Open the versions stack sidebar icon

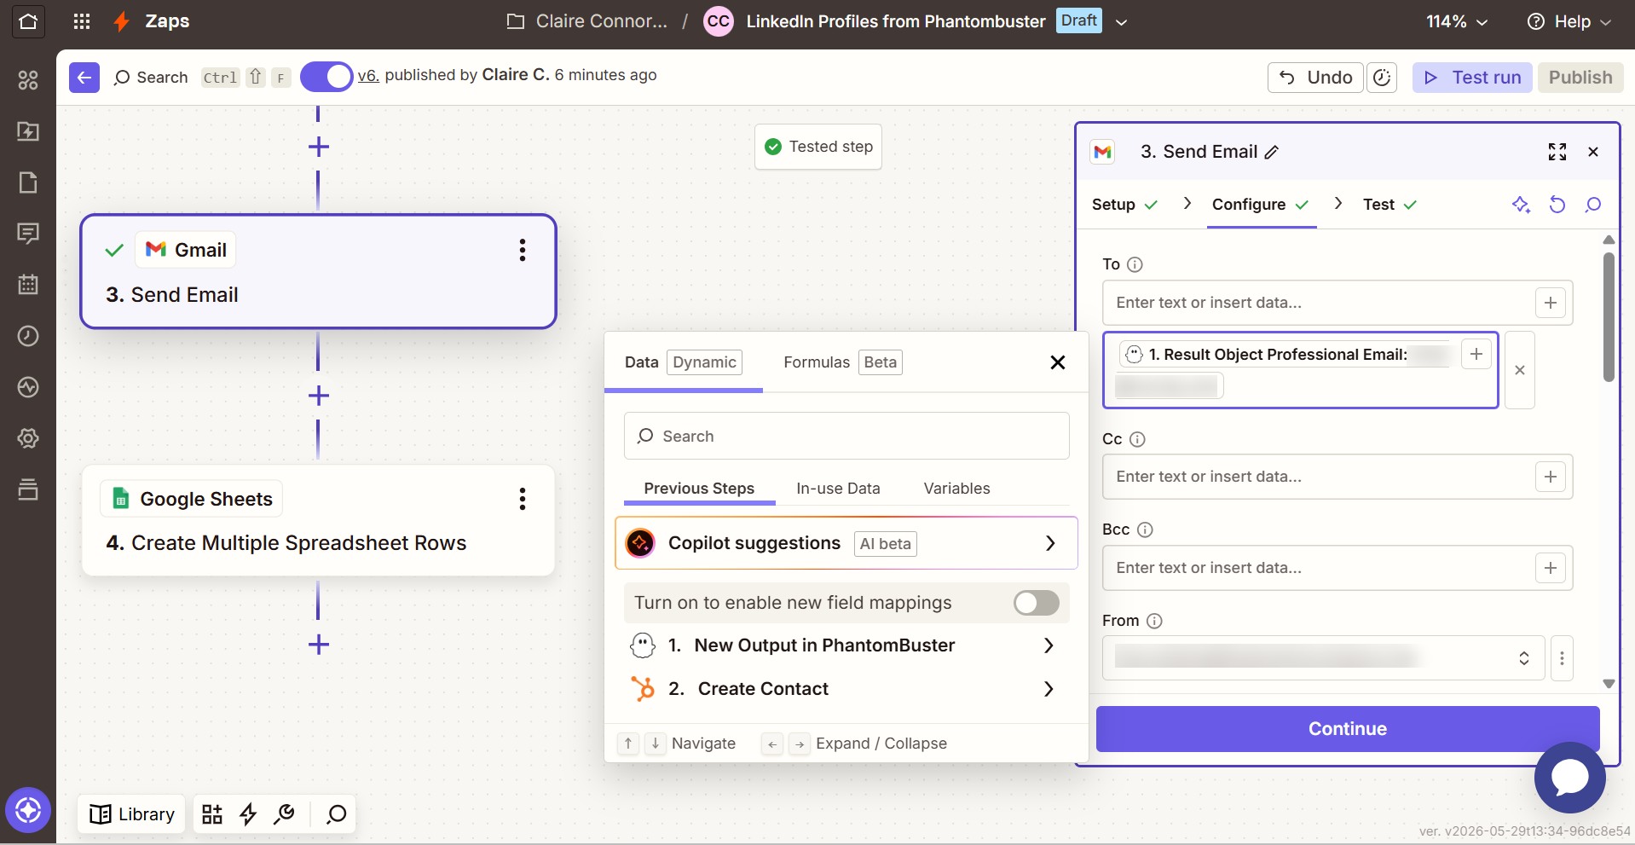tap(28, 489)
